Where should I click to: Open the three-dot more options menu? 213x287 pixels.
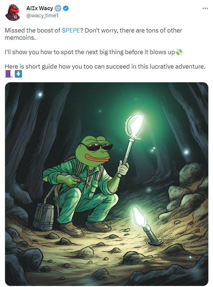click(205, 8)
